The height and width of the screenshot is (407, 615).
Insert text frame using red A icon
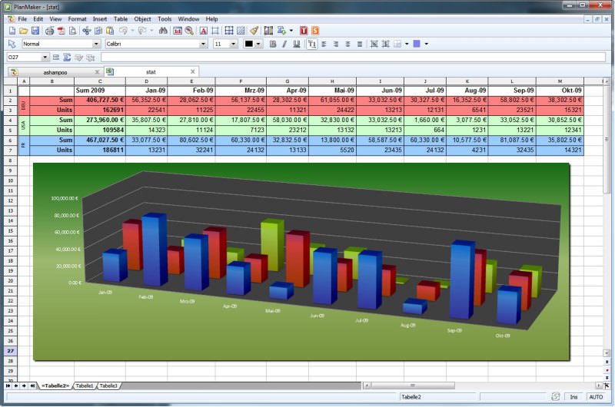(203, 31)
